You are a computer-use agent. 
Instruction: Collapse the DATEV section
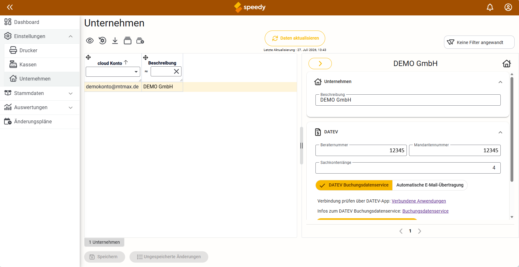pos(500,132)
